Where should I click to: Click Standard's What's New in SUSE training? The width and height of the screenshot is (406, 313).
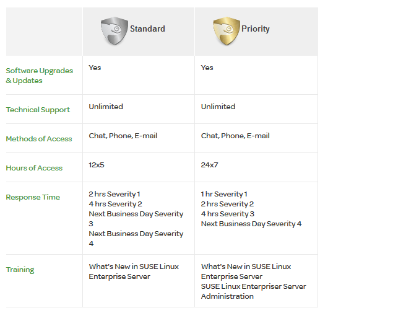point(134,271)
